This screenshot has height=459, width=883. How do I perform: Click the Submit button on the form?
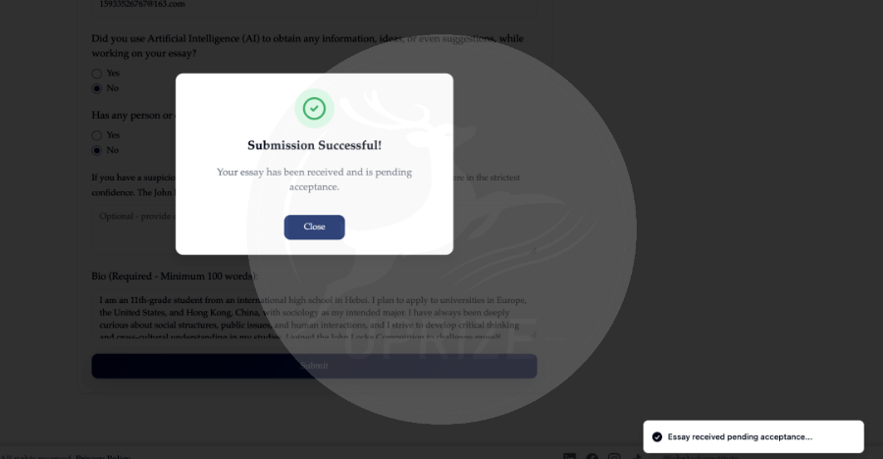pyautogui.click(x=314, y=366)
